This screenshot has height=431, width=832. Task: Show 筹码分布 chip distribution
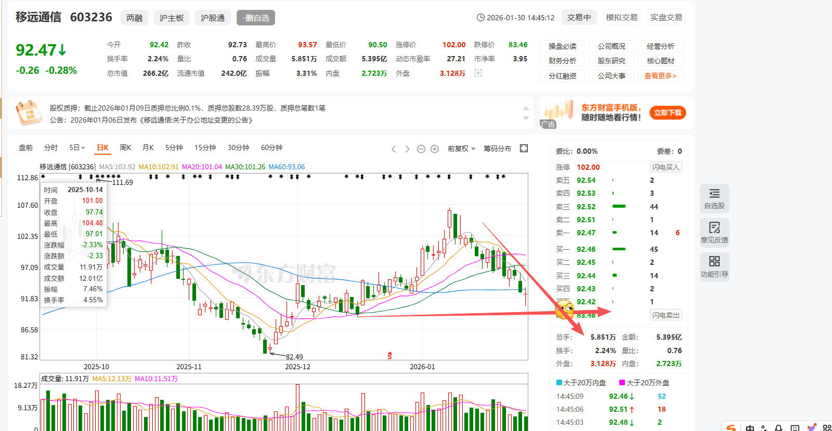tap(497, 149)
